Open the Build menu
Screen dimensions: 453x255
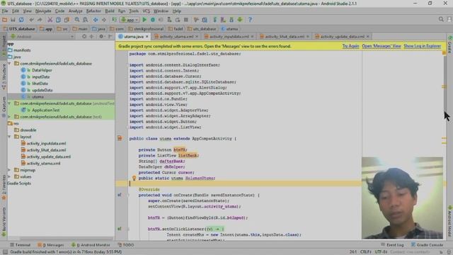pyautogui.click(x=110, y=11)
